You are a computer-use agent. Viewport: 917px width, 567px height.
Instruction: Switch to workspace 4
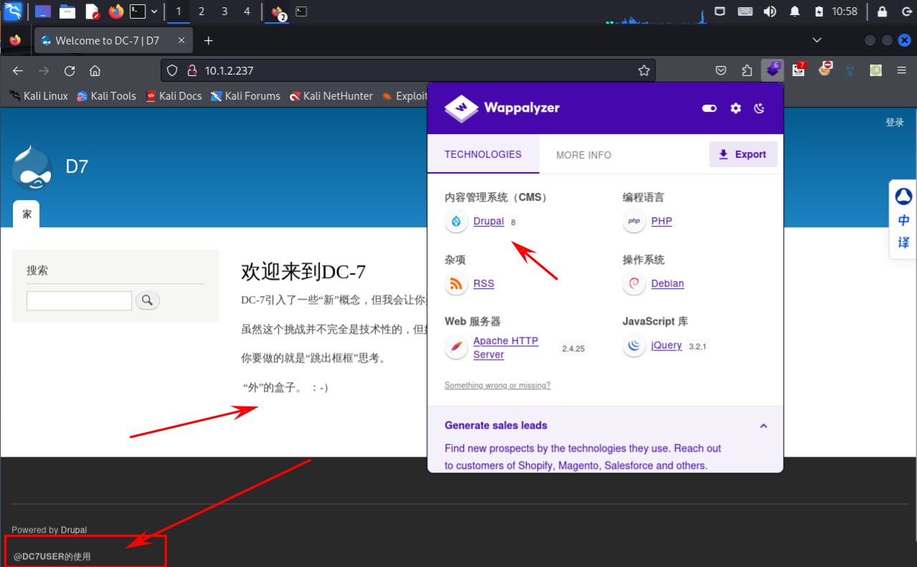pyautogui.click(x=247, y=11)
